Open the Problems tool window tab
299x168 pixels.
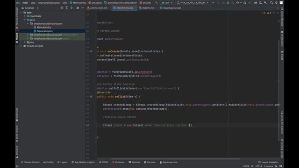[x=118, y=162]
